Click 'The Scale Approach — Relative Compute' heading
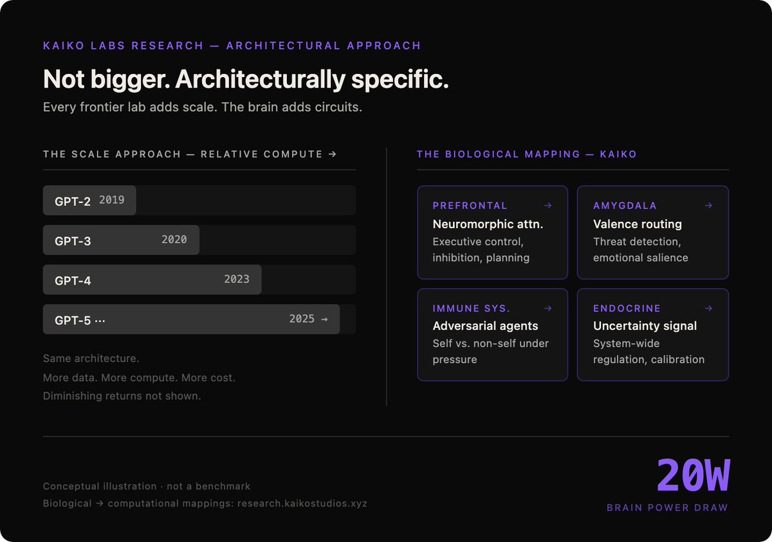The image size is (772, 542). point(190,154)
